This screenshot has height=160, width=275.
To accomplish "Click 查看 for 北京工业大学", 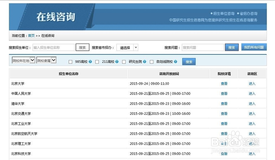I will [224, 123].
